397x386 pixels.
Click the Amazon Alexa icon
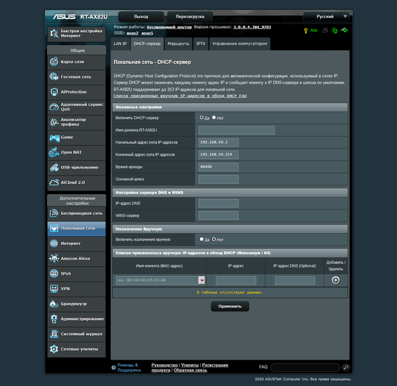point(54,259)
